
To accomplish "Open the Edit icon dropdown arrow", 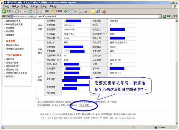I will [89, 12].
